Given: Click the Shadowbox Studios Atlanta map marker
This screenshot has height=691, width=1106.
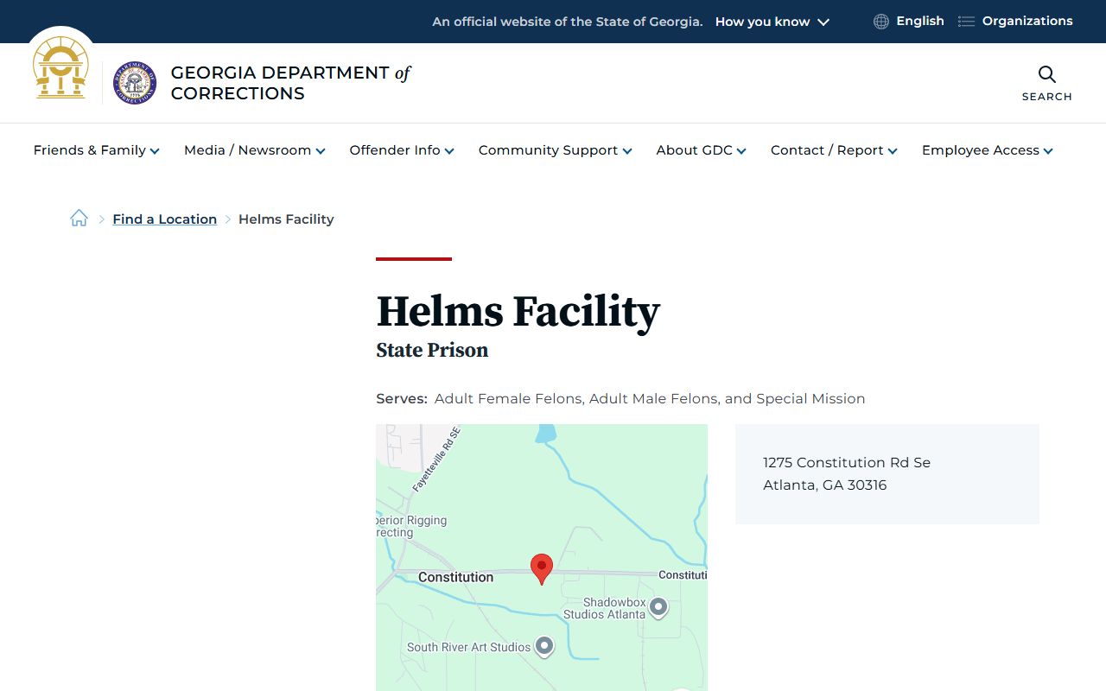Looking at the screenshot, I should (658, 607).
